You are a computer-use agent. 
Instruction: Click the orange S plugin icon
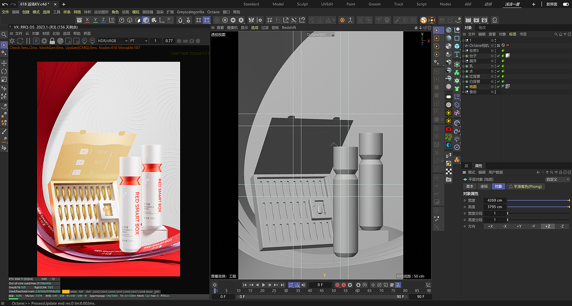pyautogui.click(x=423, y=20)
